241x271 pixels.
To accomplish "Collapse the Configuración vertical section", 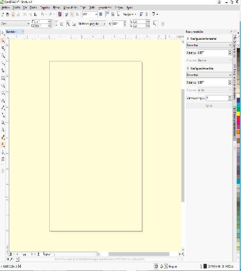I will 188,68.
